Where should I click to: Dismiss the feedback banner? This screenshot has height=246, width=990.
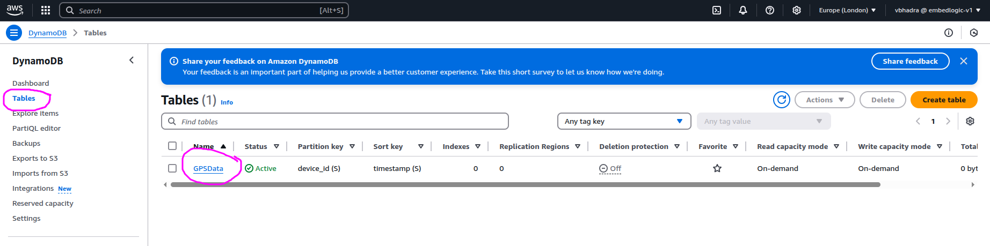[964, 61]
